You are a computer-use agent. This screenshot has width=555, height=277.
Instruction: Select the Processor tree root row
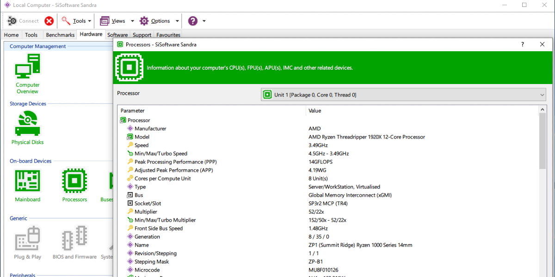click(x=328, y=120)
